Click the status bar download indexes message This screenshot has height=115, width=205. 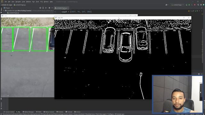[63, 114]
